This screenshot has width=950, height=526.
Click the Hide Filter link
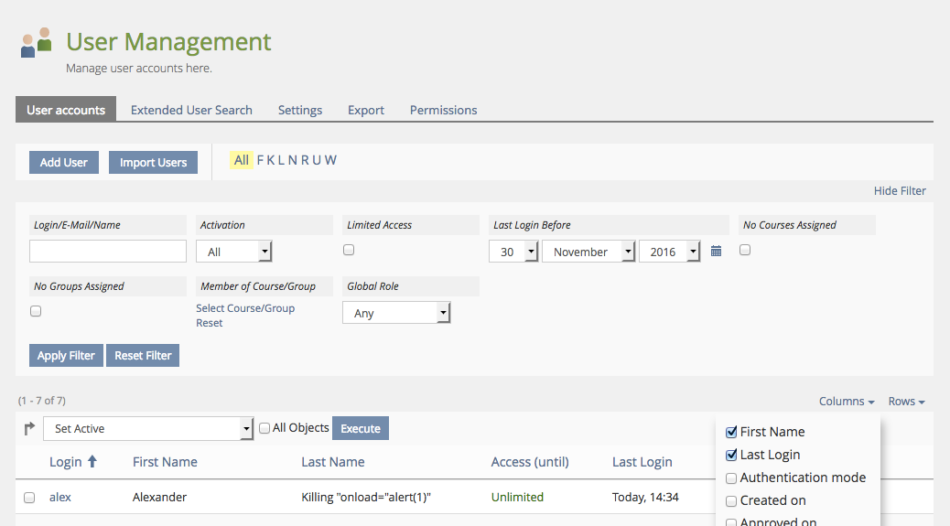pos(900,191)
